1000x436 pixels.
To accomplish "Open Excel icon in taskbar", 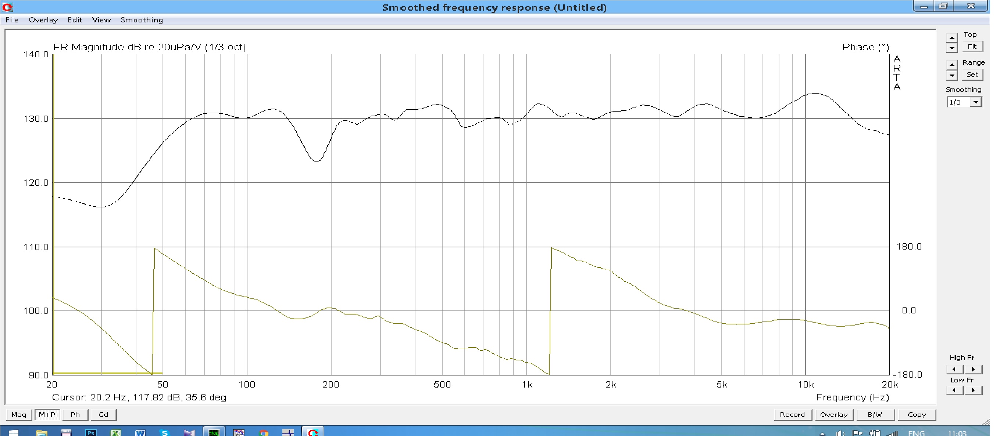I will (x=115, y=432).
